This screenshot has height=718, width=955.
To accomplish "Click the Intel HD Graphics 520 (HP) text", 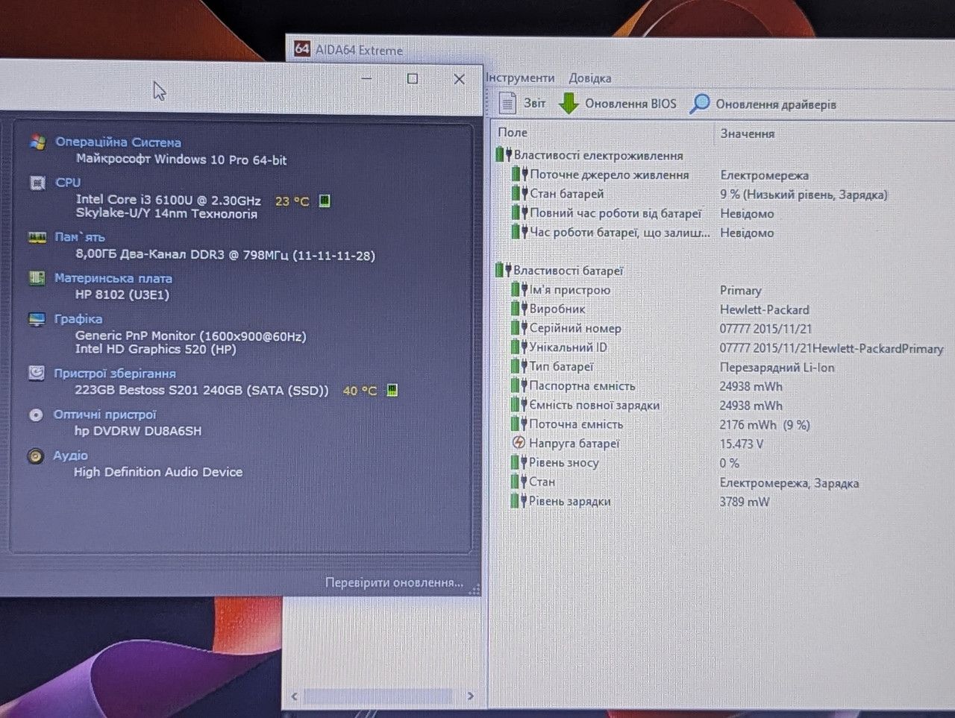I will coord(155,349).
